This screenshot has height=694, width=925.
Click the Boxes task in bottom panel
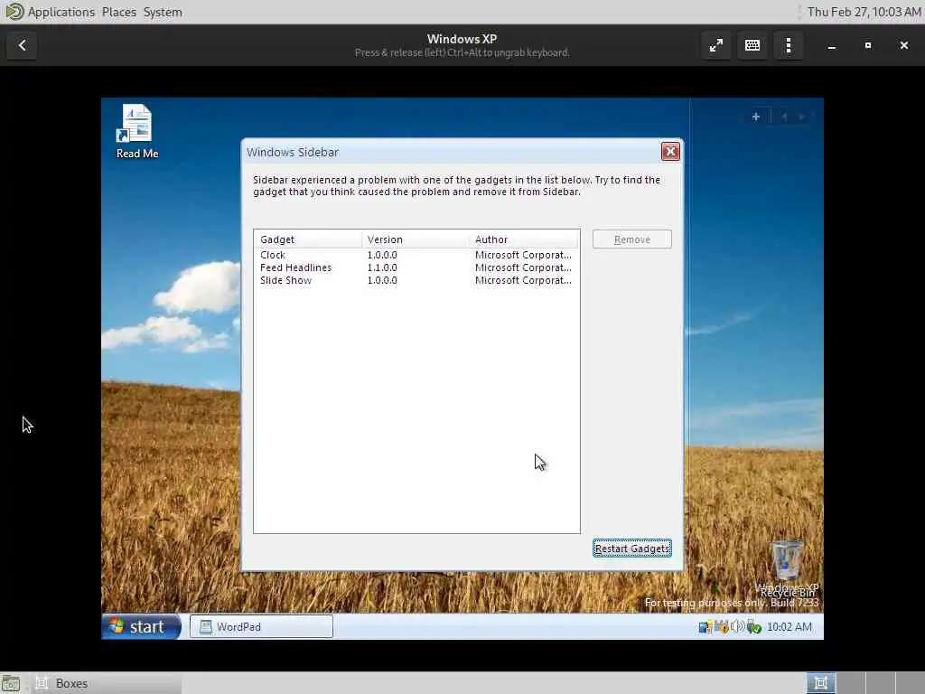point(107,683)
